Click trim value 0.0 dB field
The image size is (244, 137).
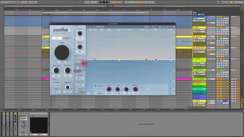pyautogui.click(x=80, y=85)
